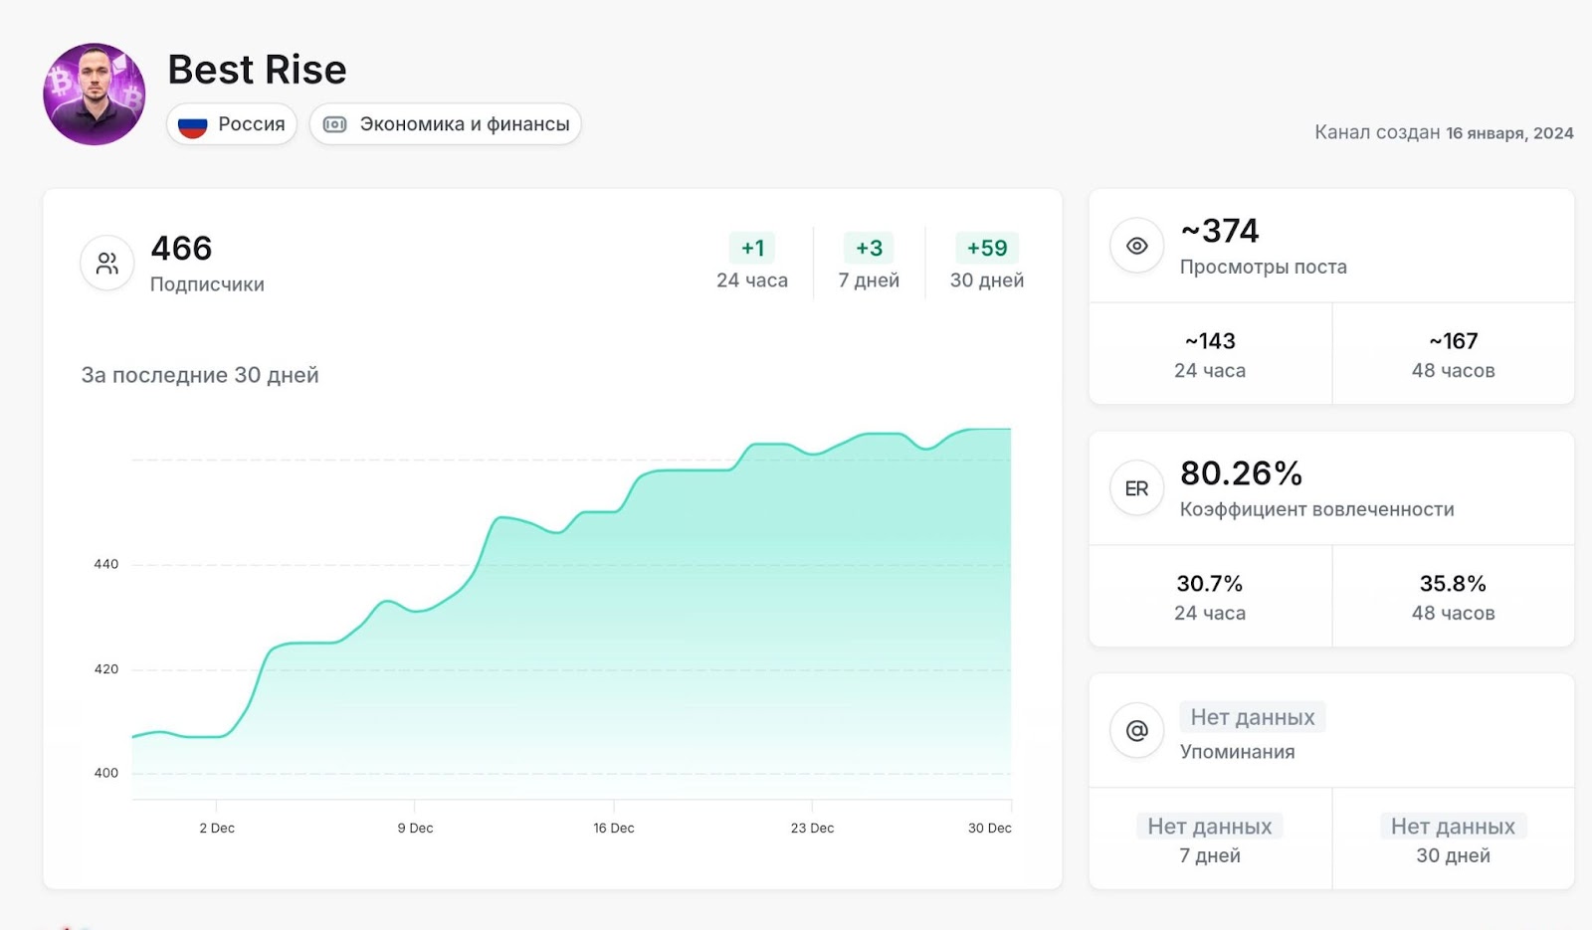Screen dimensions: 1592x930
Task: Click the 420 y-axis label
Action: pos(106,669)
